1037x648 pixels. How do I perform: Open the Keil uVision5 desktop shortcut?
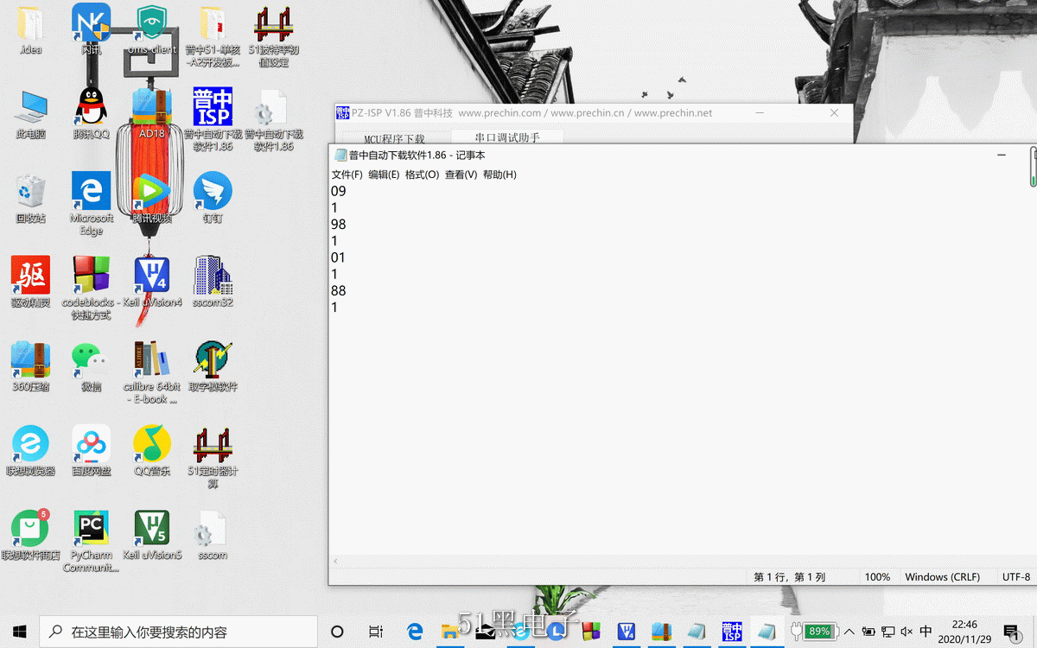[152, 528]
